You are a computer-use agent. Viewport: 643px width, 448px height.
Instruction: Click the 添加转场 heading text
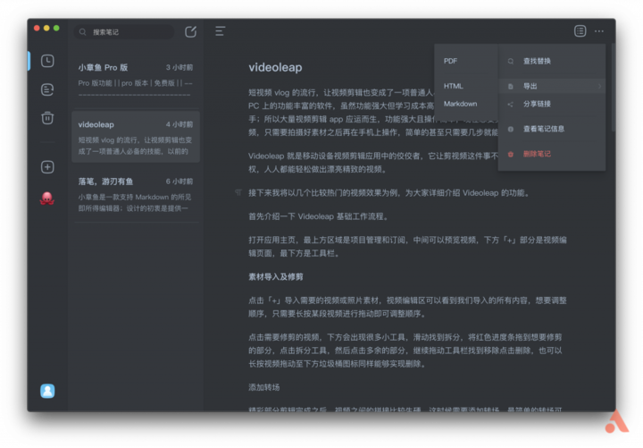(x=263, y=387)
